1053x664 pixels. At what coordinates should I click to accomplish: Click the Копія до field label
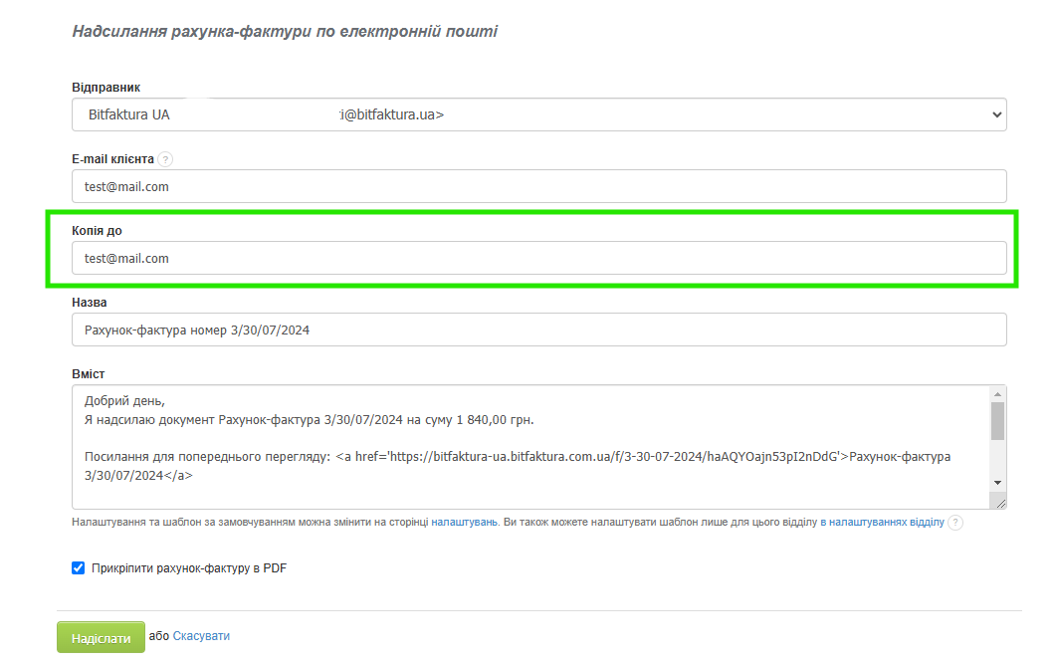tap(97, 231)
